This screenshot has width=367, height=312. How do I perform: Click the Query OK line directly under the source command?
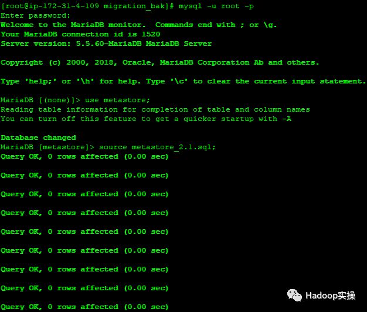84,156
